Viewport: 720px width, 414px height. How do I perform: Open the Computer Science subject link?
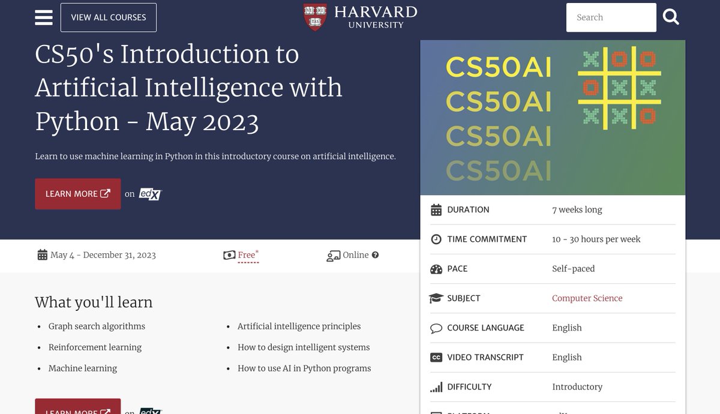pos(587,298)
